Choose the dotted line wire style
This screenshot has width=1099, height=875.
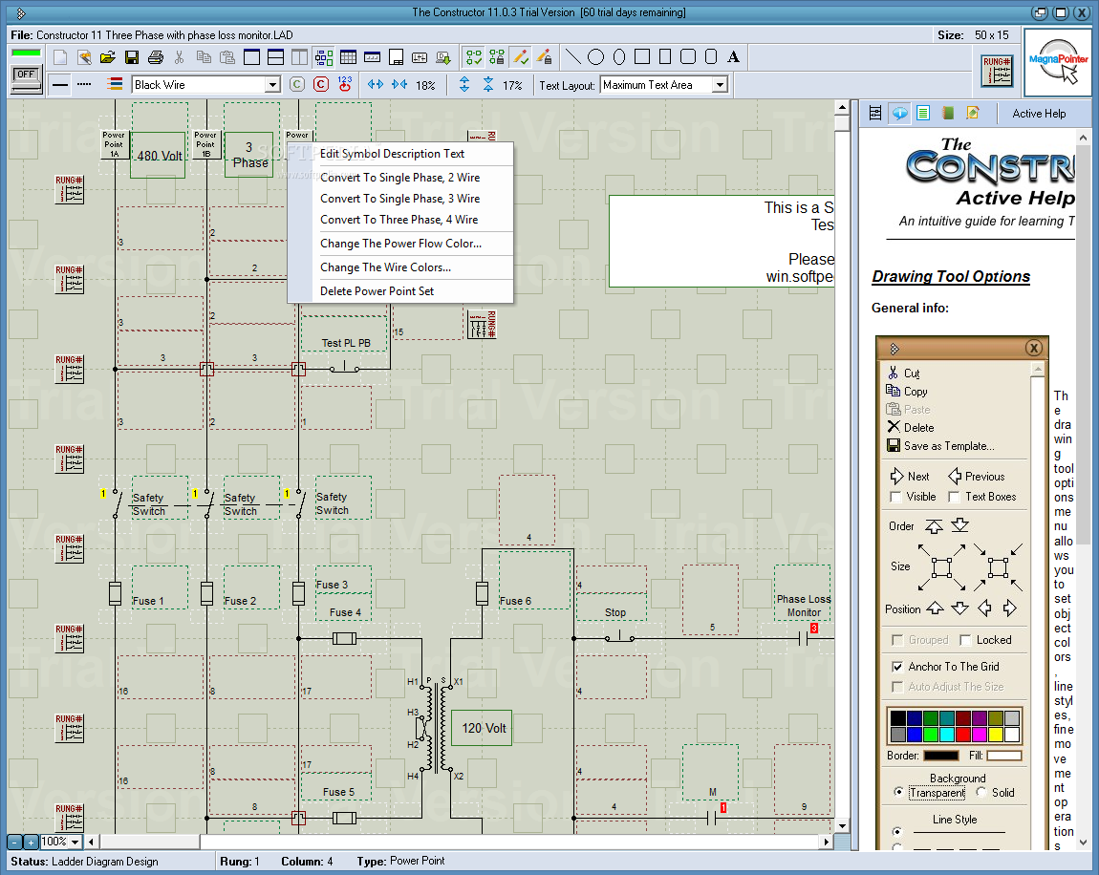click(x=84, y=85)
